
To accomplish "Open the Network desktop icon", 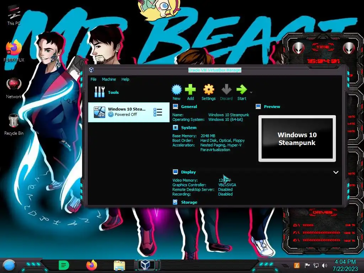I will click(x=14, y=89).
